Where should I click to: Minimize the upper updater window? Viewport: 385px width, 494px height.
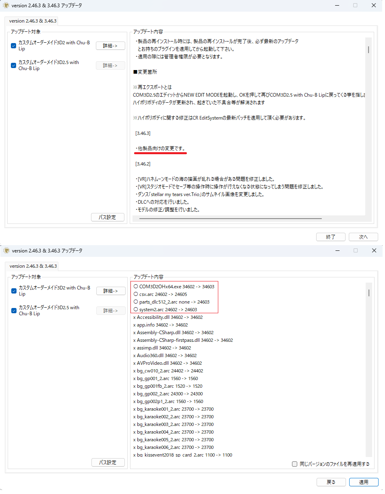click(x=337, y=5)
